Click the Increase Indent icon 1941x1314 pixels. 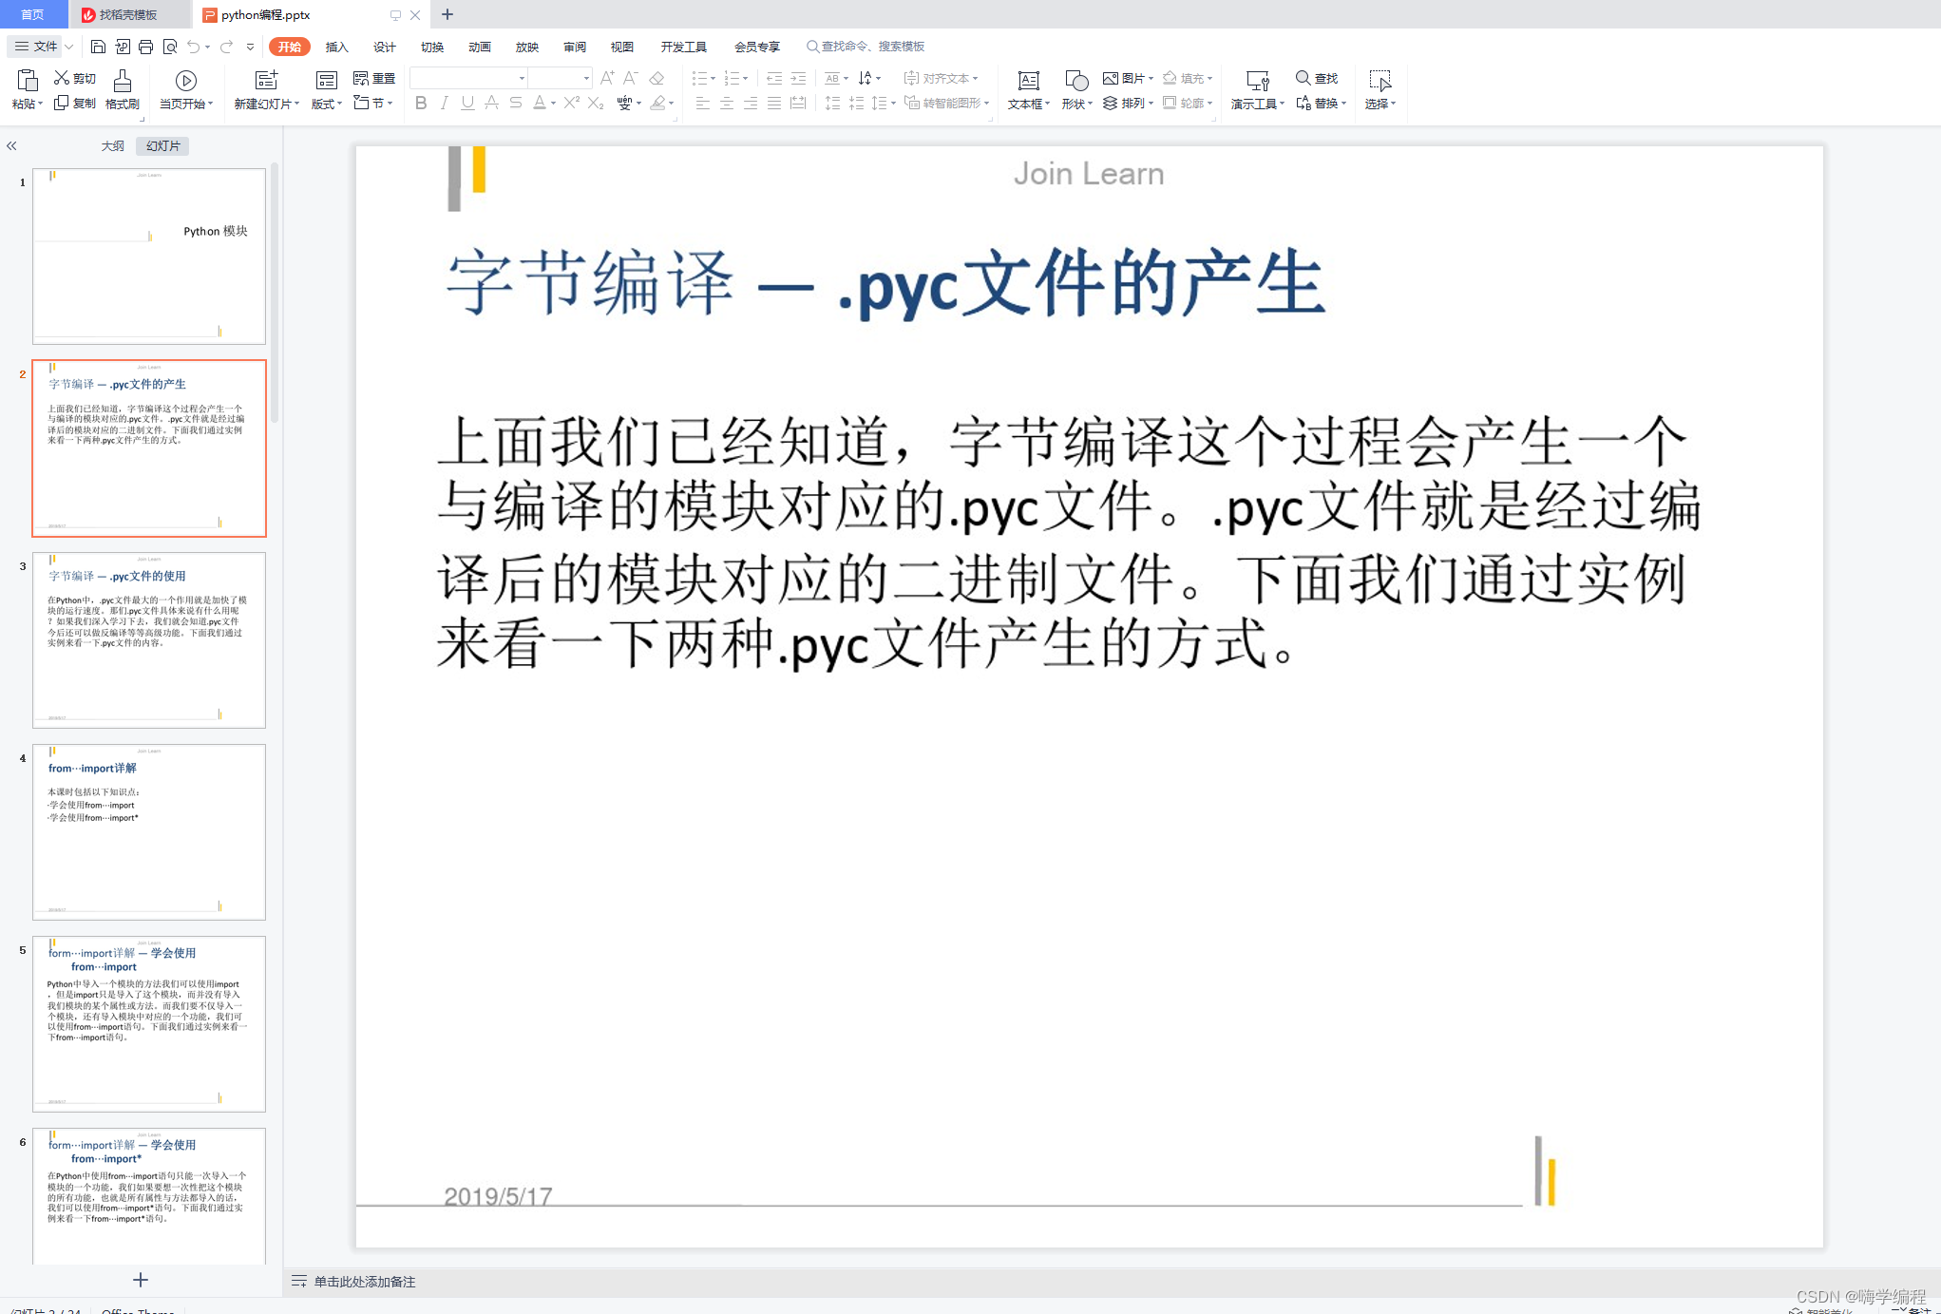pyautogui.click(x=798, y=78)
